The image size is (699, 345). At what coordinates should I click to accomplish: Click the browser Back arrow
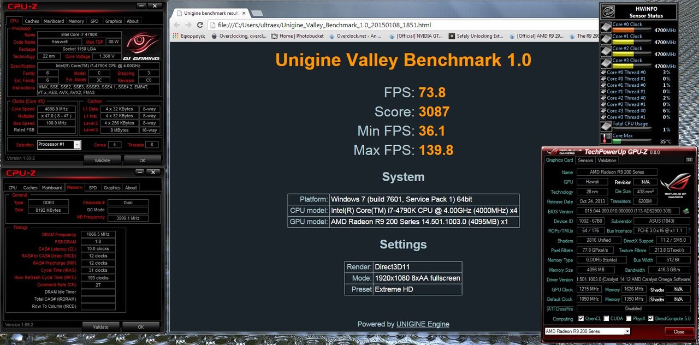176,25
